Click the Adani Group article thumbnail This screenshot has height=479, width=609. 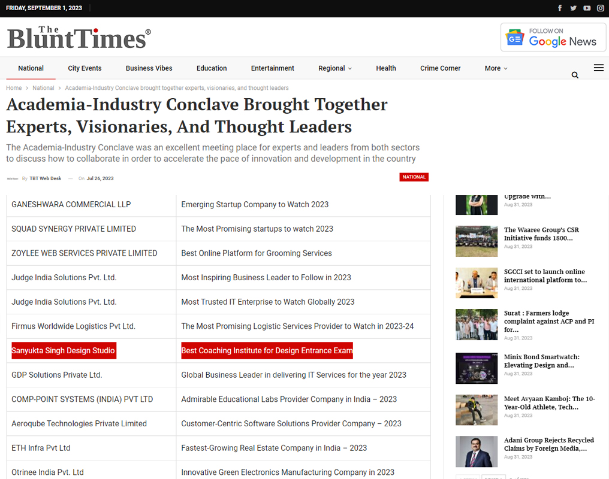[477, 451]
